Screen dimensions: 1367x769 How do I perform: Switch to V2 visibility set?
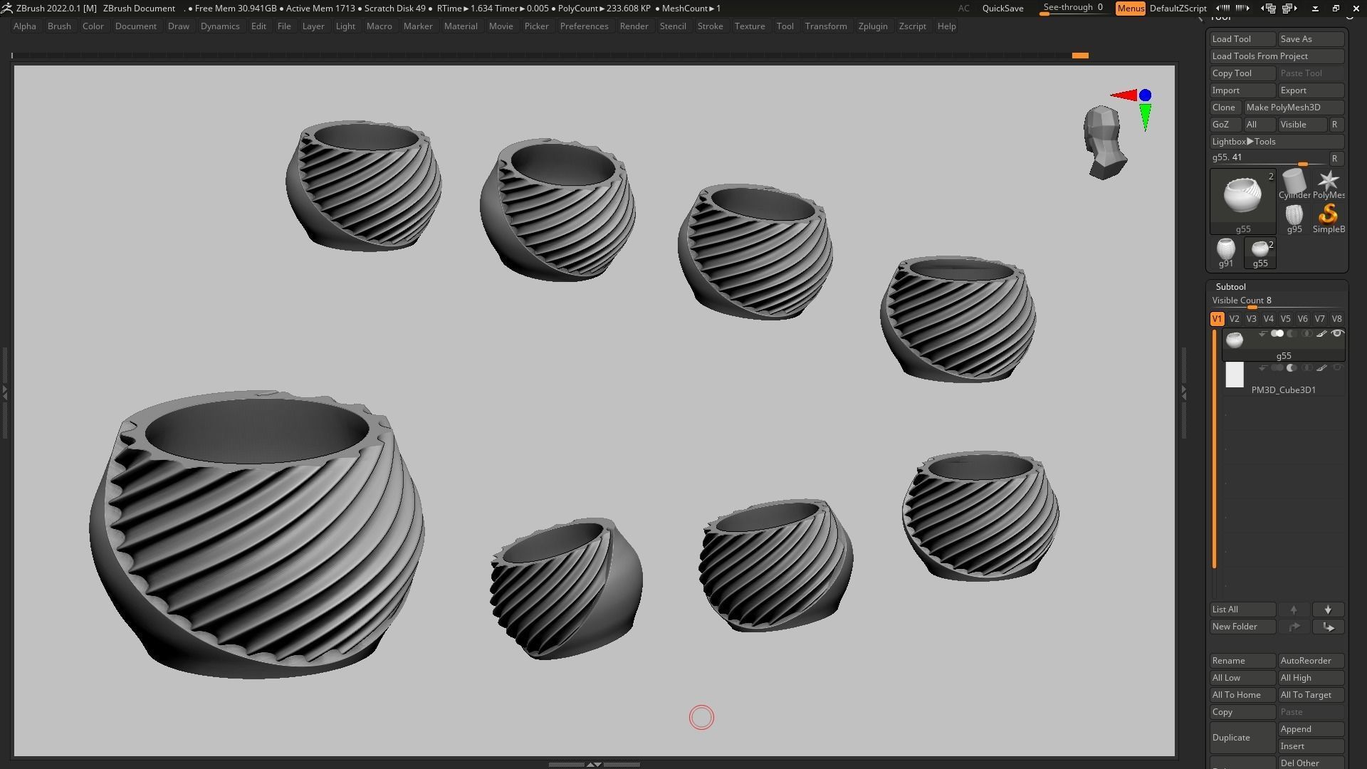tap(1234, 319)
